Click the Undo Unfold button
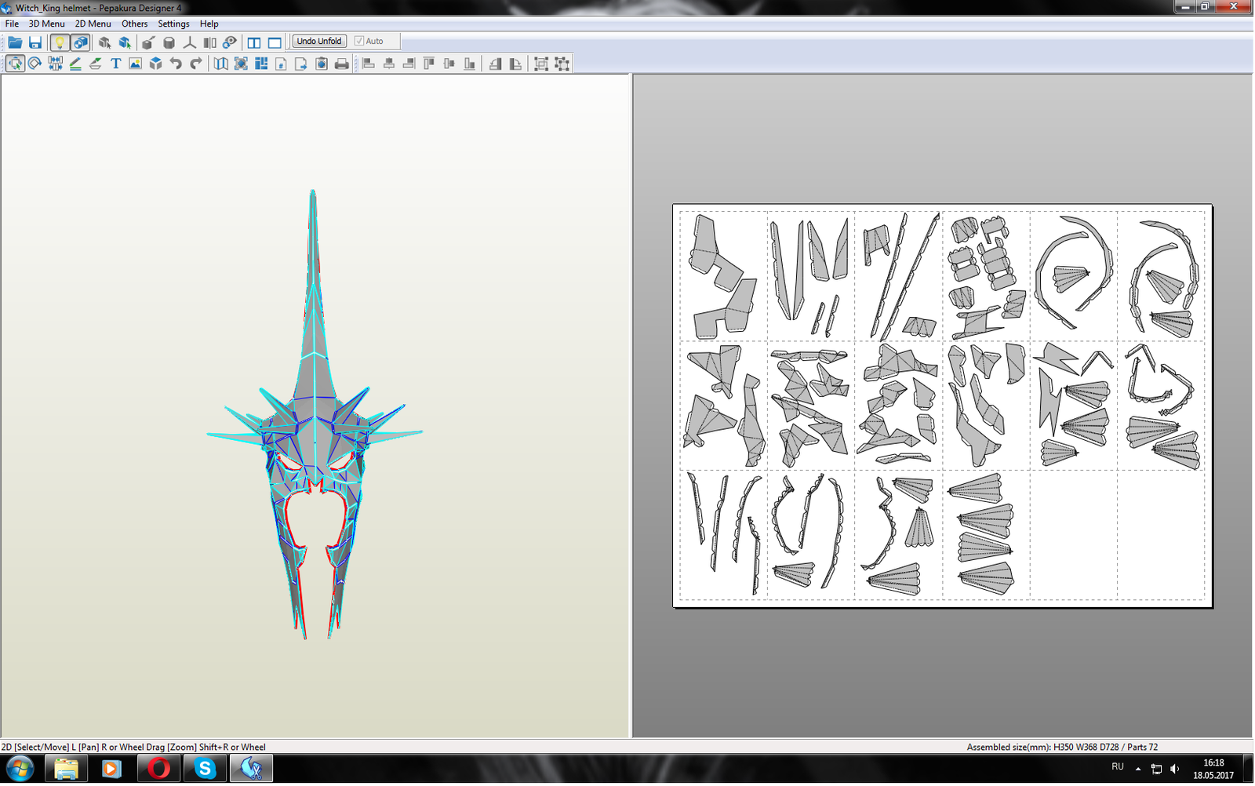This screenshot has height=786, width=1255. (319, 41)
